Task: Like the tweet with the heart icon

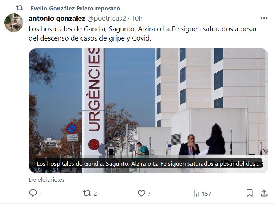Action: pyautogui.click(x=141, y=193)
